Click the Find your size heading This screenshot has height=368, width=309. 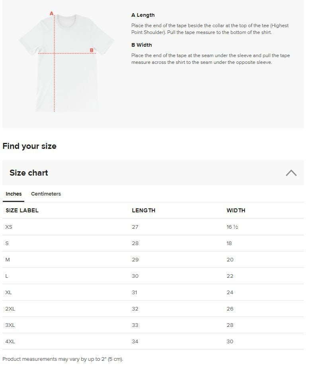(x=29, y=146)
